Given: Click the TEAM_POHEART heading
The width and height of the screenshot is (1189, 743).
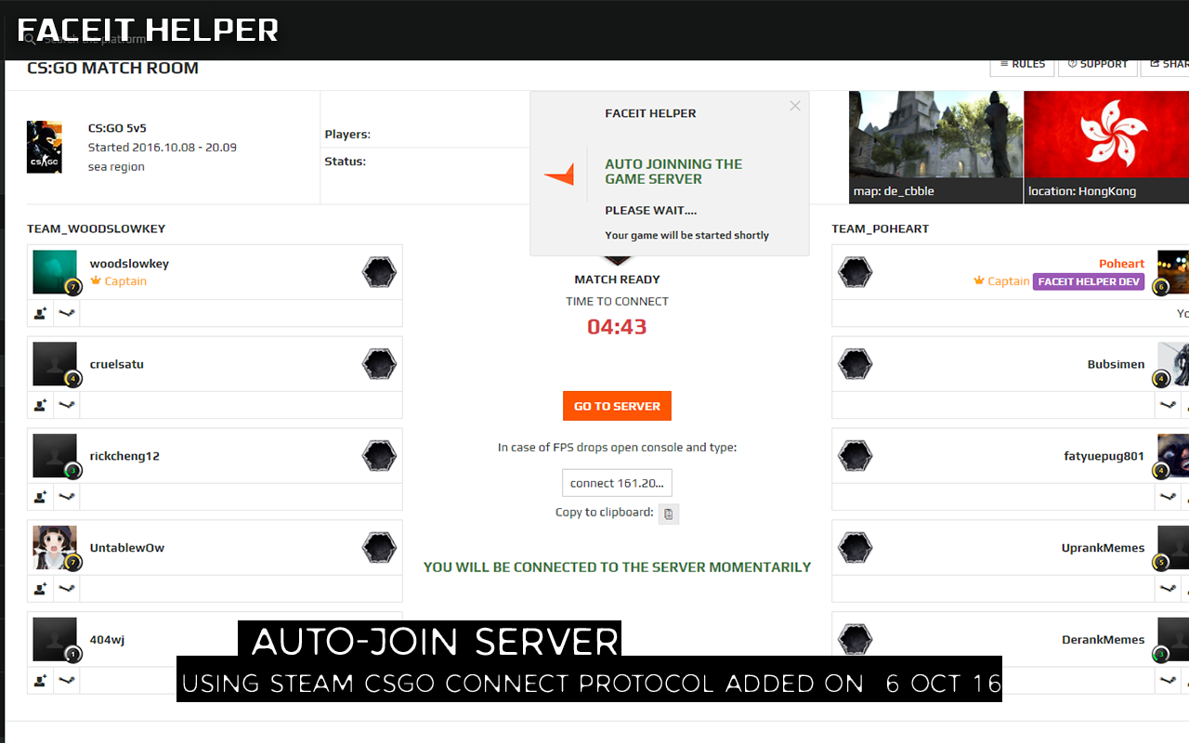Looking at the screenshot, I should tap(880, 228).
